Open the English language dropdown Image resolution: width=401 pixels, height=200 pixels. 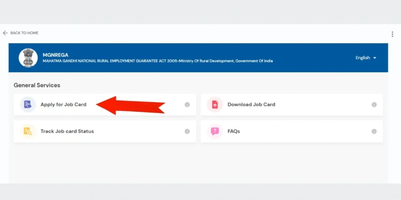[366, 58]
